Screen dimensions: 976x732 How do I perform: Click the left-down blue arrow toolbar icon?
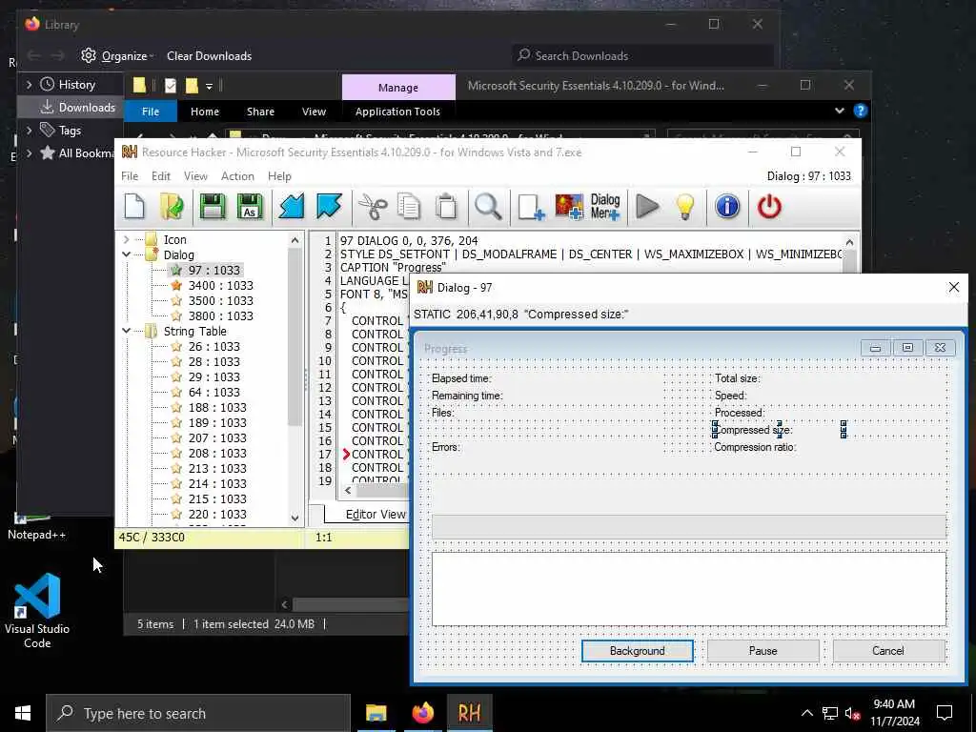pos(292,207)
